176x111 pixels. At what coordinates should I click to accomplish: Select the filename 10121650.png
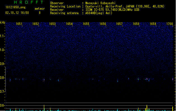(16, 7)
